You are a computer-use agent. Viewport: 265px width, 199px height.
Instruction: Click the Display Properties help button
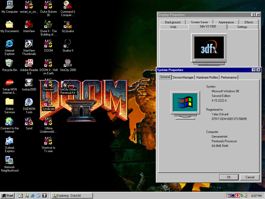click(x=253, y=15)
